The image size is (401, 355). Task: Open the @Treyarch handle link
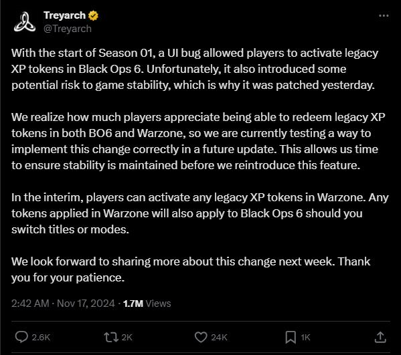click(x=68, y=29)
